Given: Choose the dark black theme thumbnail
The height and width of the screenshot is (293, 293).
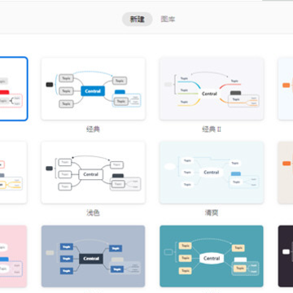Looking at the screenshot, I should pos(286,256).
